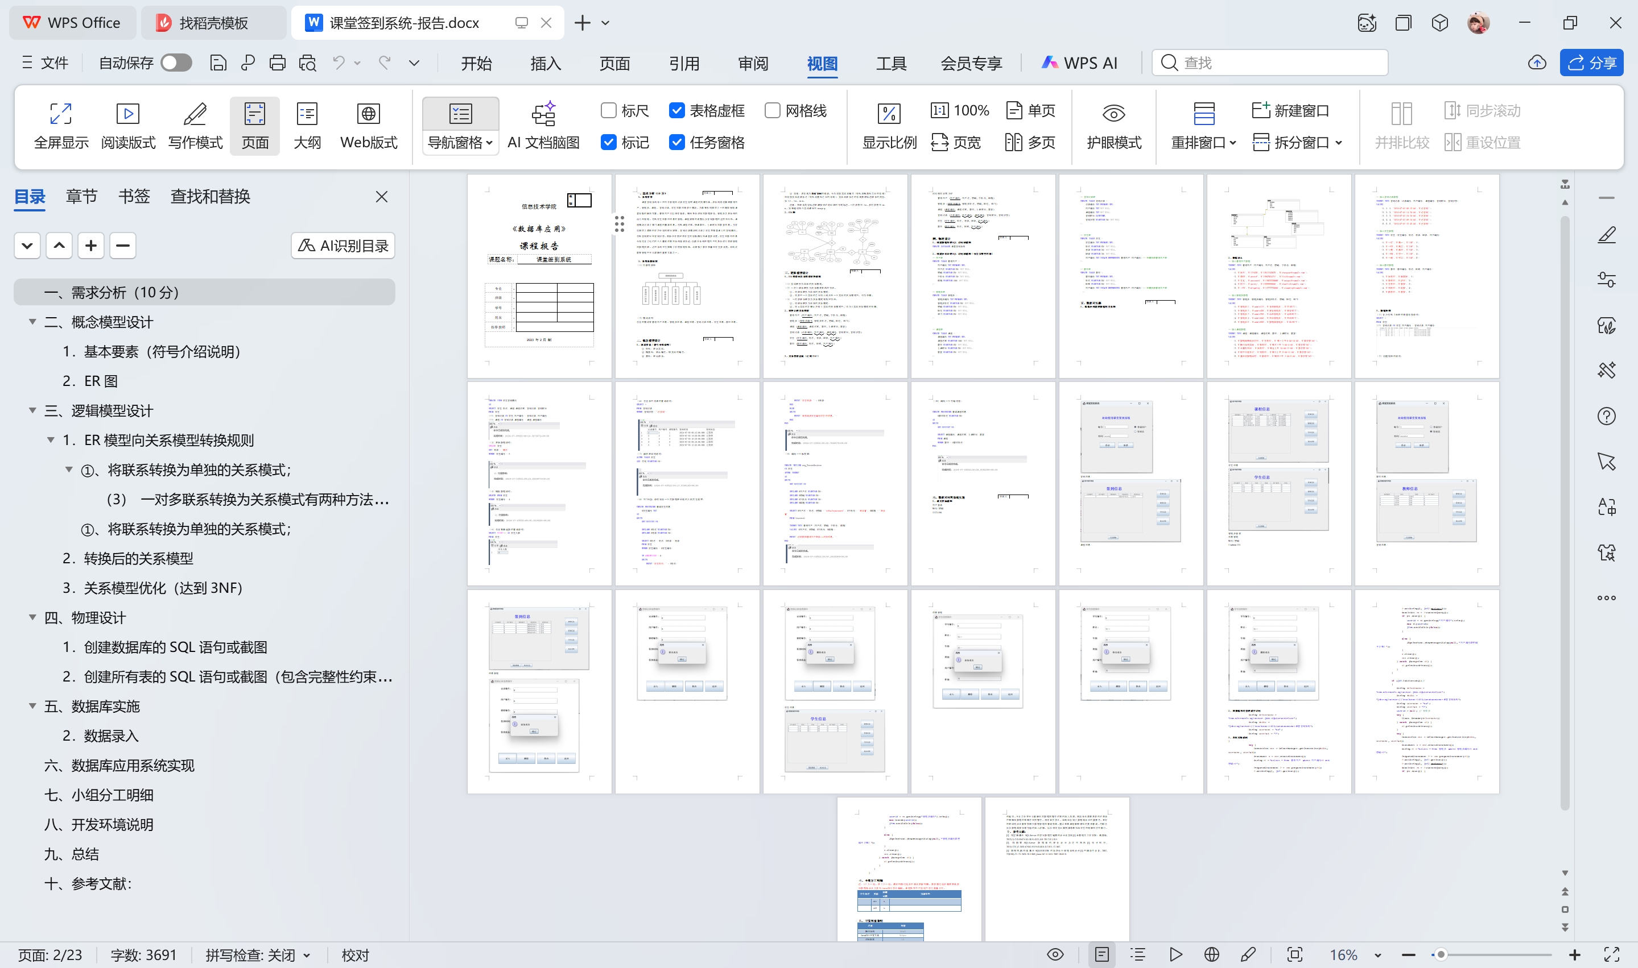Click the print icon in quick toolbar
Screen dimensions: 1638x968
(x=278, y=63)
